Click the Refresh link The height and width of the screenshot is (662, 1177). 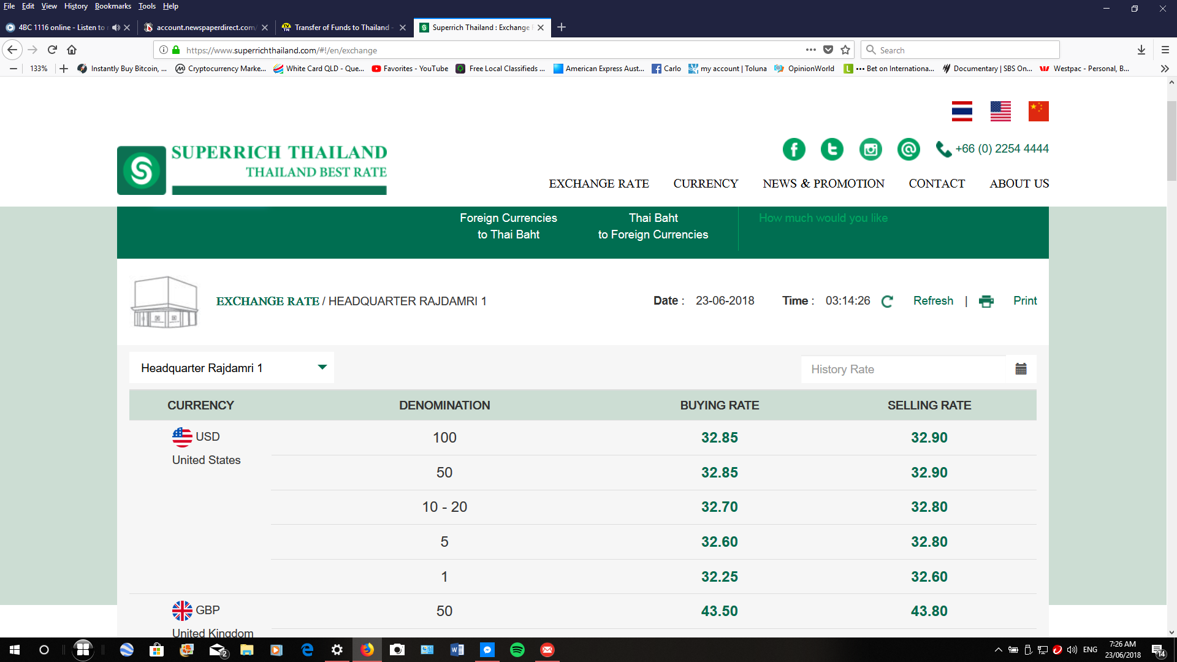933,301
